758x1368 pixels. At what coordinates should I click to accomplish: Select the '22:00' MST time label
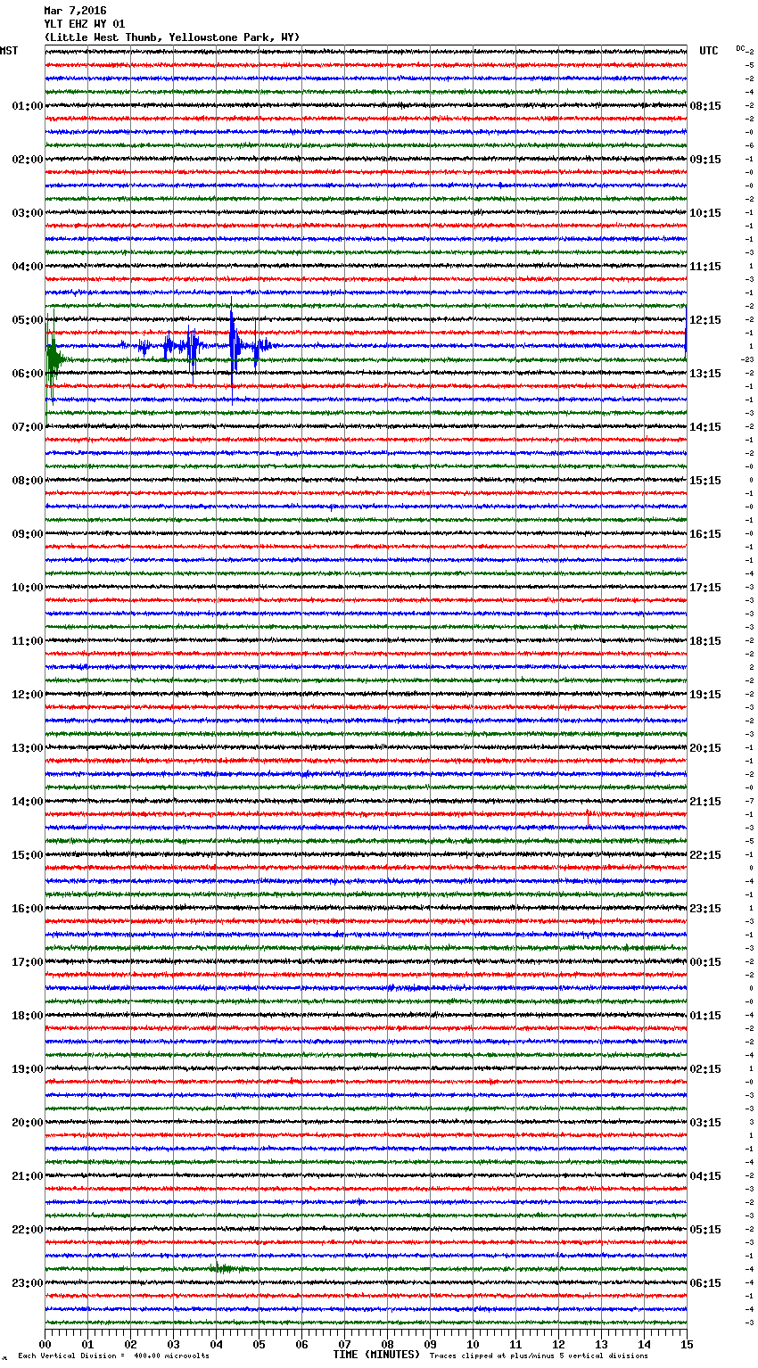(x=27, y=1230)
